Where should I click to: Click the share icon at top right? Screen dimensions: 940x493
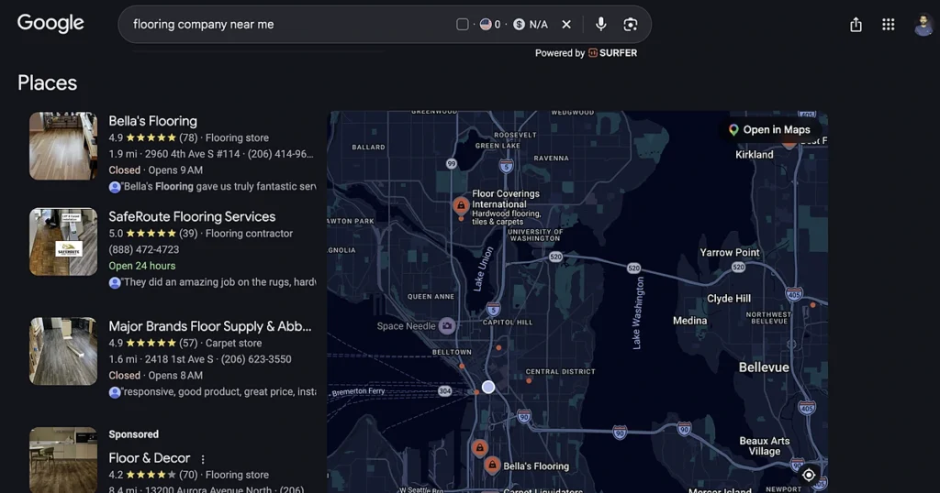point(856,25)
